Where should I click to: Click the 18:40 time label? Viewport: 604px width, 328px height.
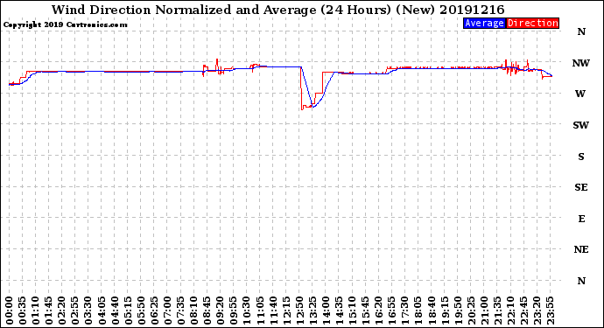pos(432,311)
